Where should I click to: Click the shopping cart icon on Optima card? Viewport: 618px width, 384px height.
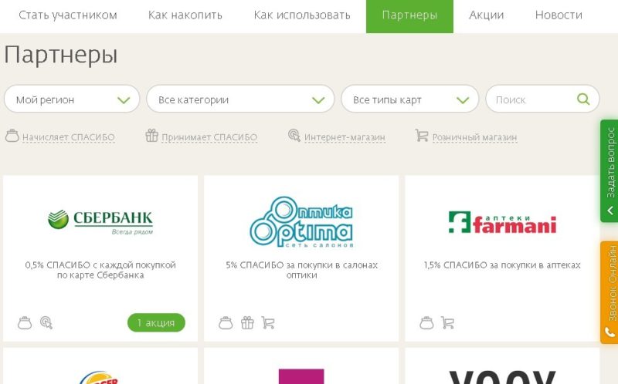pyautogui.click(x=268, y=323)
